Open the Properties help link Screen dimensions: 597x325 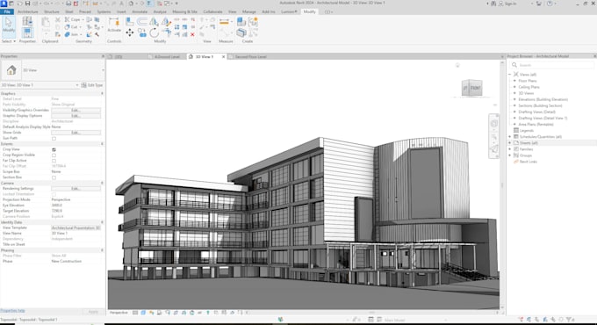[12, 311]
